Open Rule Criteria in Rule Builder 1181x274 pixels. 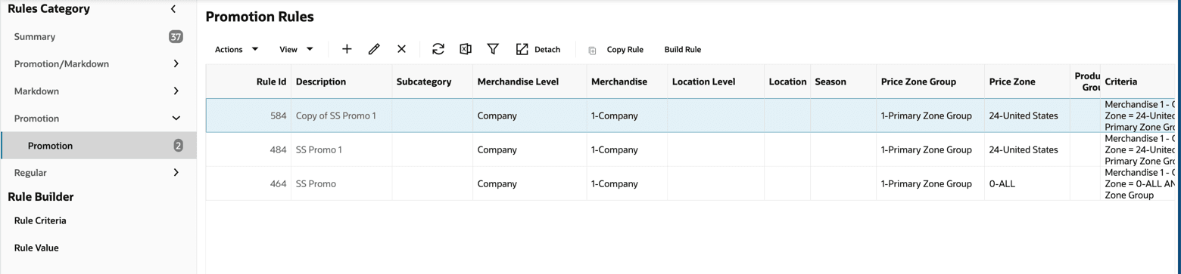40,221
